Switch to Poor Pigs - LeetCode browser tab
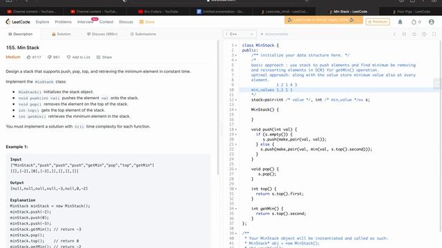 click(411, 12)
